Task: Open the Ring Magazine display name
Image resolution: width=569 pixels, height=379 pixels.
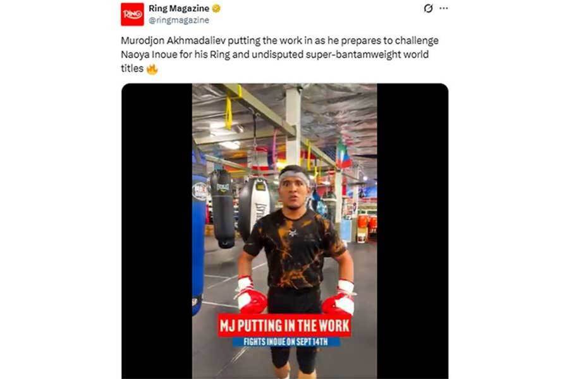Action: (x=179, y=8)
